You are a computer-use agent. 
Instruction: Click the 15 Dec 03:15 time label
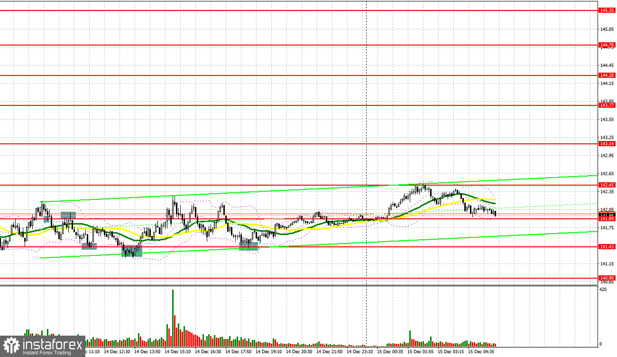click(x=451, y=352)
